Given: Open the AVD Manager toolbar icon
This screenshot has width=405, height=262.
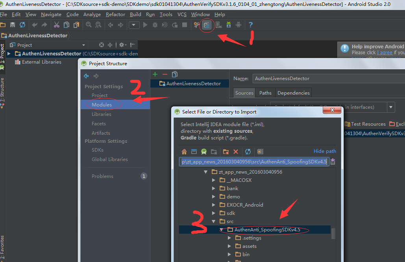Looking at the screenshot, I should click(218, 25).
